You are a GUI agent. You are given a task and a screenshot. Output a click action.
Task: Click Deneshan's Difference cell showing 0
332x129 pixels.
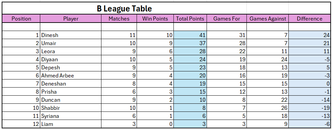click(x=310, y=84)
